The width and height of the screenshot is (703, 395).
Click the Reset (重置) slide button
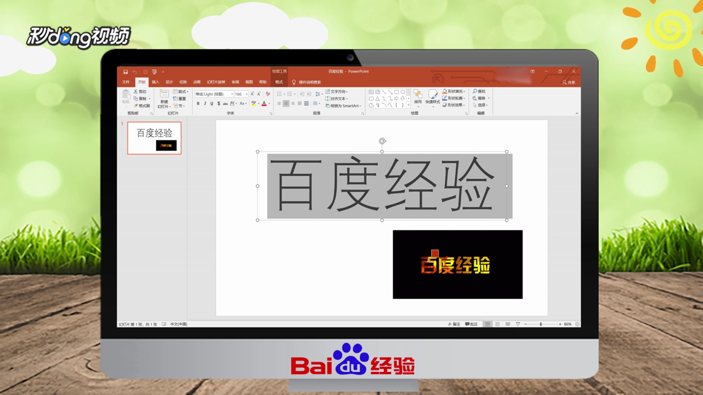point(180,99)
